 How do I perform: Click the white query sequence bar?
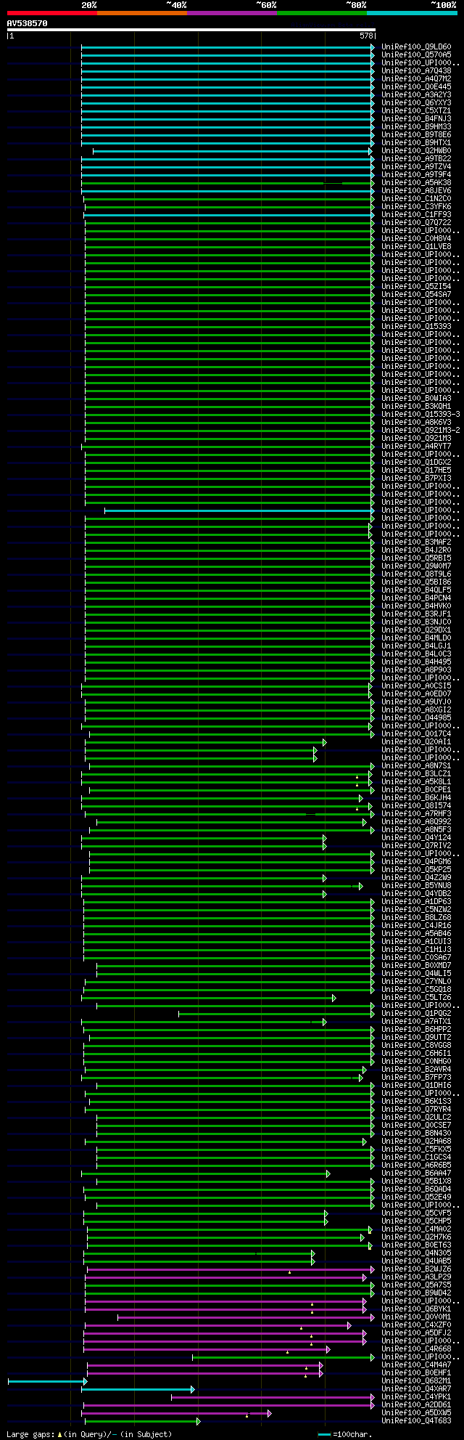(x=191, y=30)
